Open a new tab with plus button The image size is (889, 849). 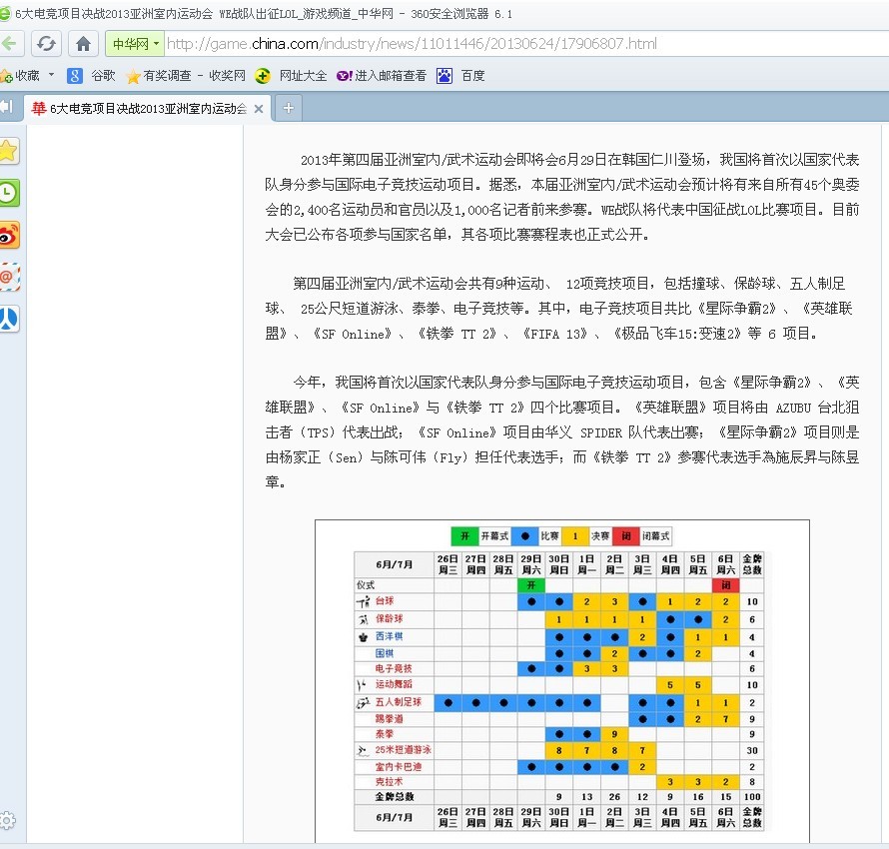(288, 108)
